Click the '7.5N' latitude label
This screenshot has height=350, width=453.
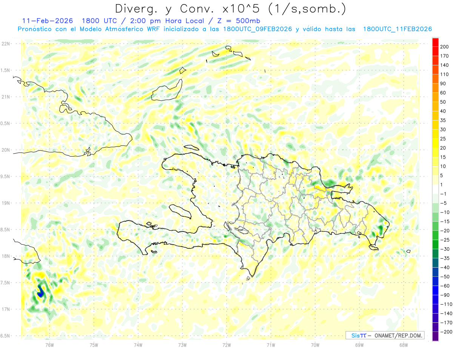click(5, 282)
